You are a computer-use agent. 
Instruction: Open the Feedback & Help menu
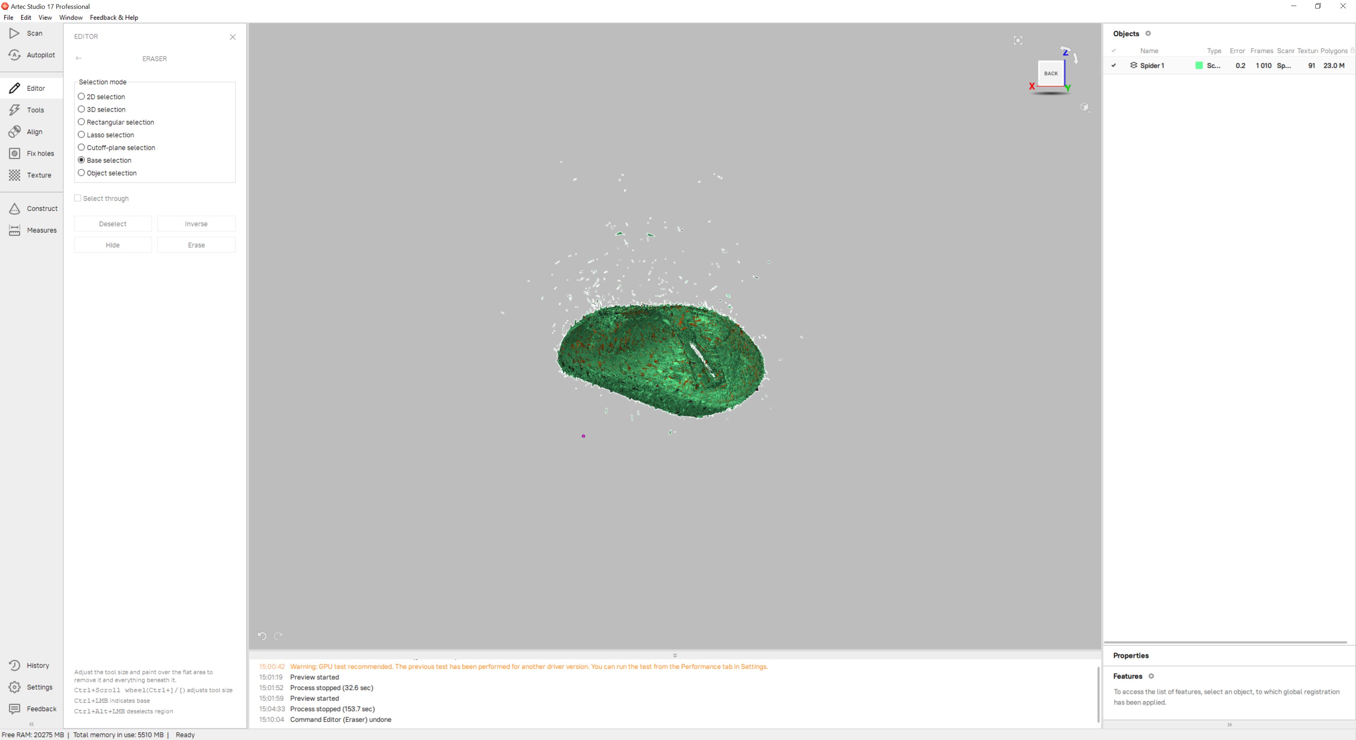pyautogui.click(x=114, y=17)
